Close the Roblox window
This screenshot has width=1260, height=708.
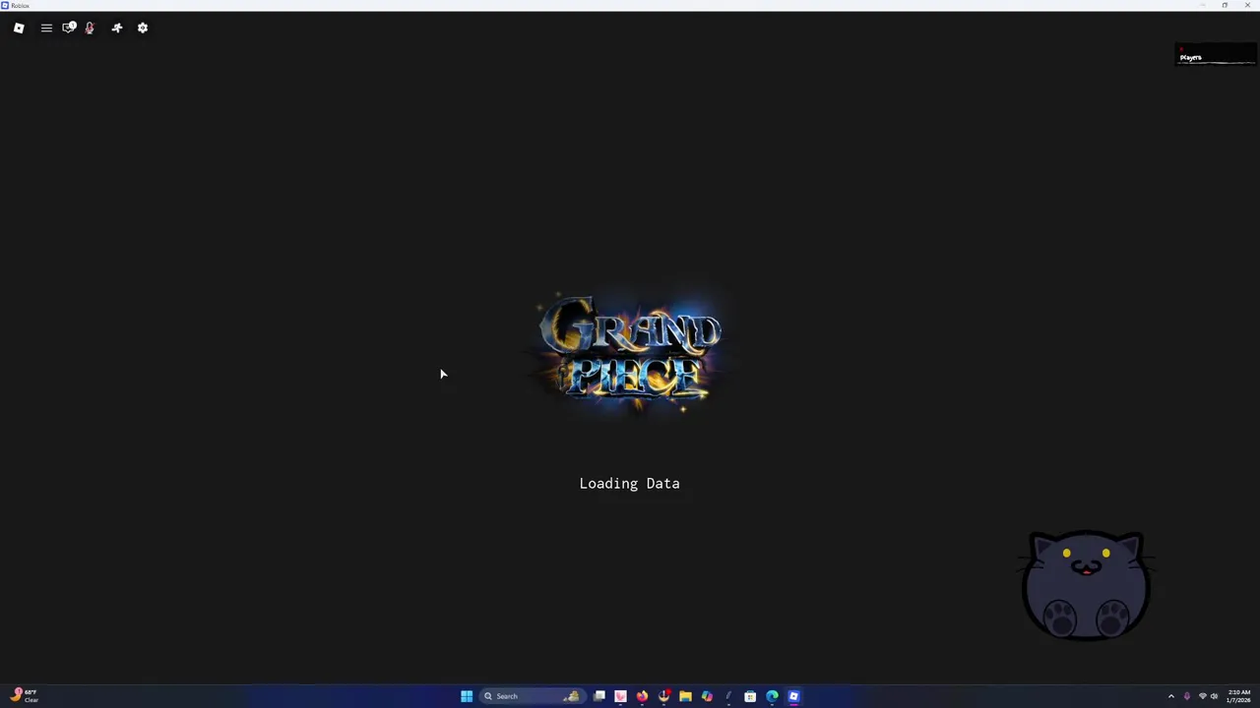[x=1247, y=5]
